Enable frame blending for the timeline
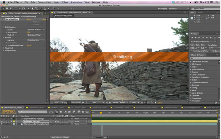This screenshot has height=139, width=221. (70, 112)
